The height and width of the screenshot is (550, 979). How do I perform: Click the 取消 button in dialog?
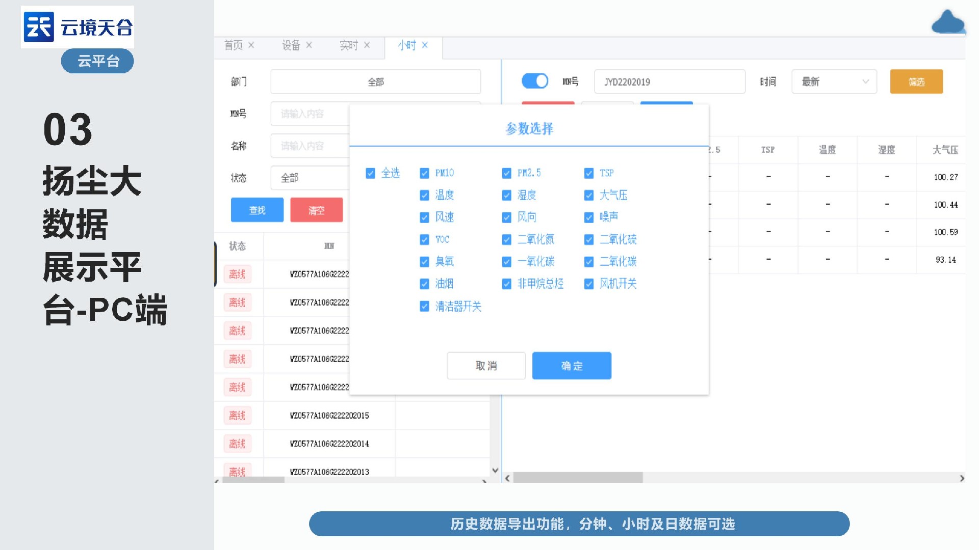[x=486, y=366]
